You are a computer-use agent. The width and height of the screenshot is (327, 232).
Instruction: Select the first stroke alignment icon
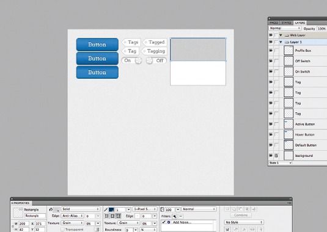point(107,216)
